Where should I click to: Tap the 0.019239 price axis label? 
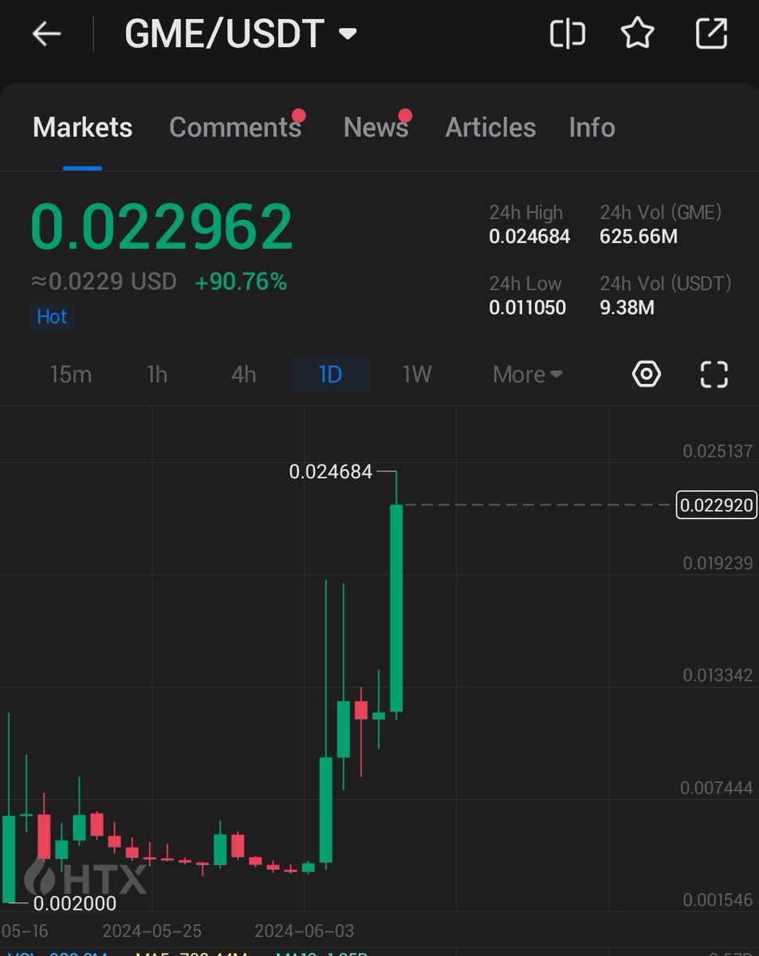[718, 563]
